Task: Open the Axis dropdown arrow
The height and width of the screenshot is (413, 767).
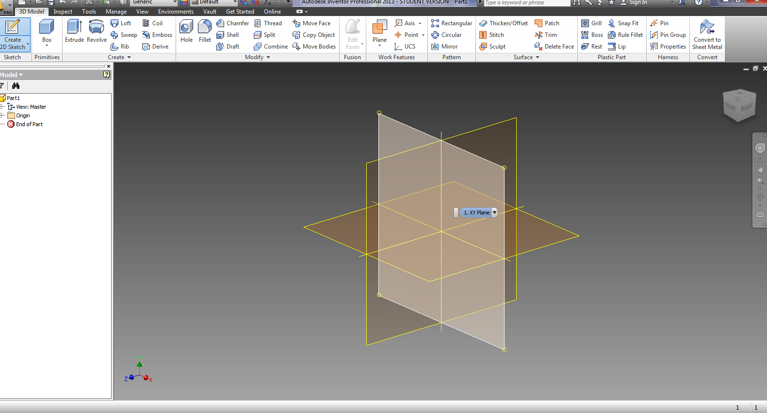Action: pos(420,23)
